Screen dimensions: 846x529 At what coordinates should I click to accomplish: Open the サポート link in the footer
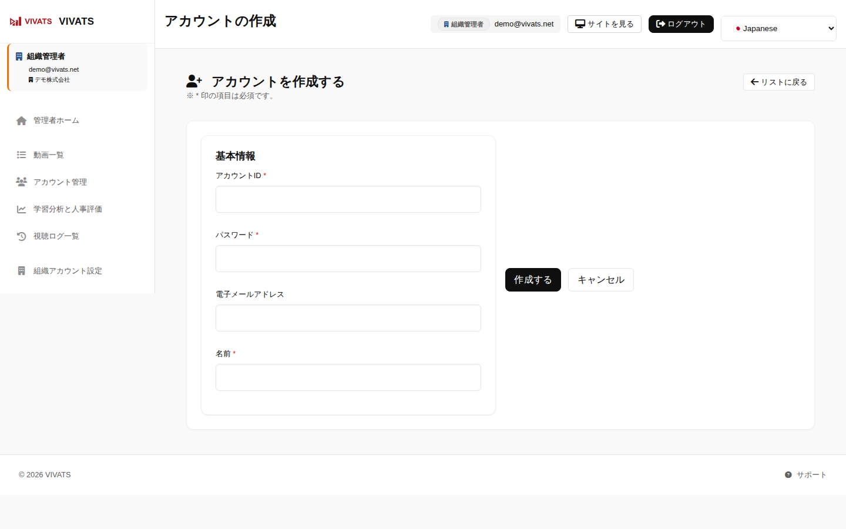(x=805, y=475)
